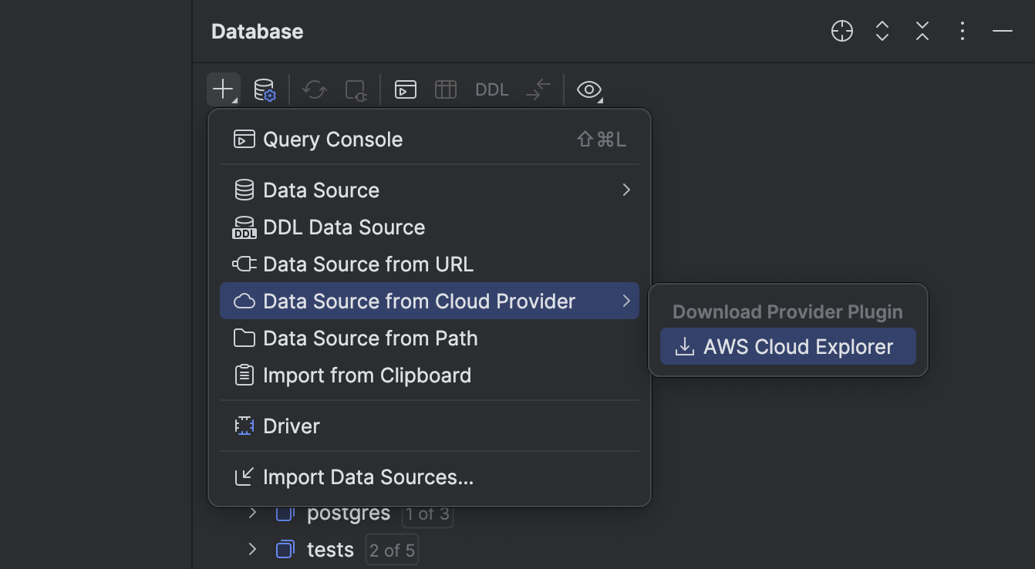
Task: Choose Import from Clipboard
Action: click(x=367, y=375)
